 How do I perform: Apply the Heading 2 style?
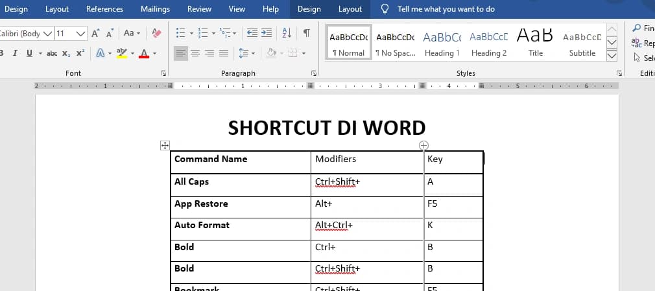(489, 42)
